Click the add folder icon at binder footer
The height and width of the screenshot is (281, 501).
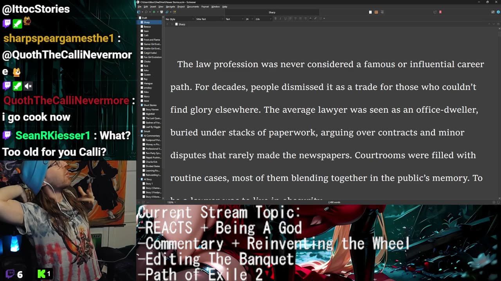pos(143,202)
